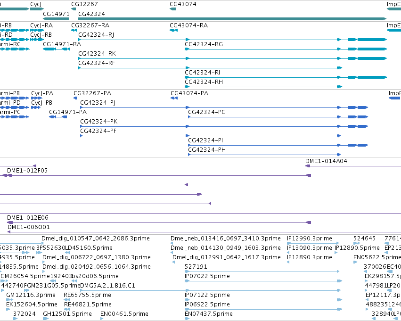Select EST Dmel_dig_006722_0697_1380.3prime
This screenshot has width=401, height=321.
[x=97, y=257]
